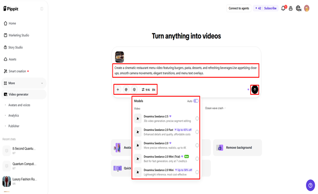Open Publisher page
The height and width of the screenshot is (194, 318).
(14, 126)
